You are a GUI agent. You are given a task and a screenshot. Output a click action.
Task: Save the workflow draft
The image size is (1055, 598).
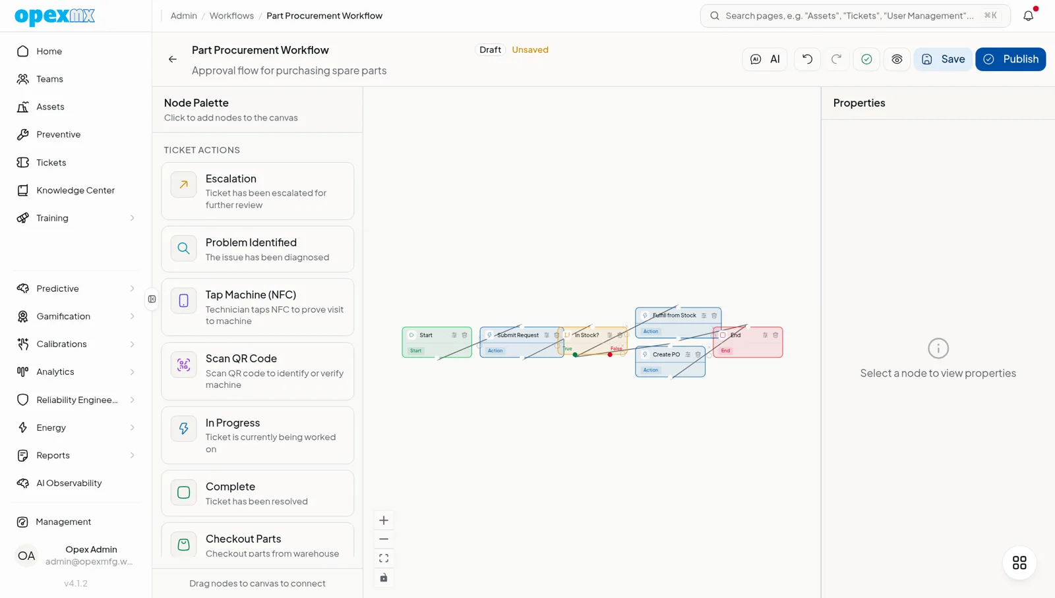pos(943,59)
